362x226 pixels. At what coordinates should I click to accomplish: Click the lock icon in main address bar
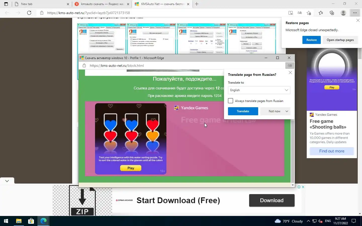point(42,13)
